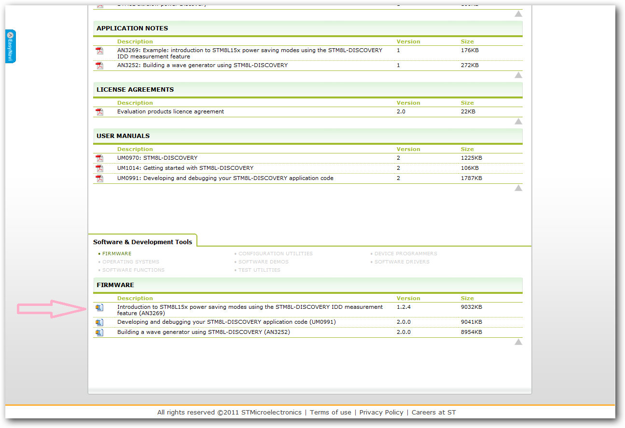625x428 pixels.
Task: Download the UM0991 firmware zip icon
Action: coord(99,322)
